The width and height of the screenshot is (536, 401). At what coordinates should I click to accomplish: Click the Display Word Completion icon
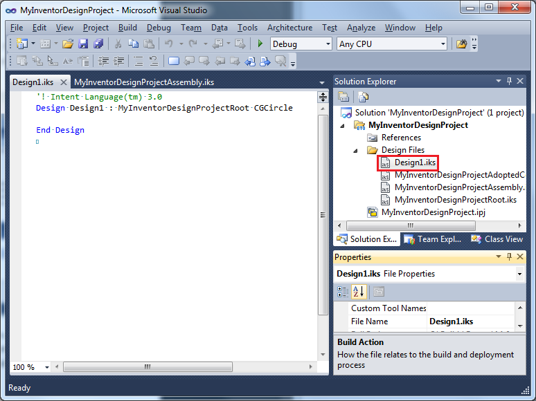(x=68, y=61)
